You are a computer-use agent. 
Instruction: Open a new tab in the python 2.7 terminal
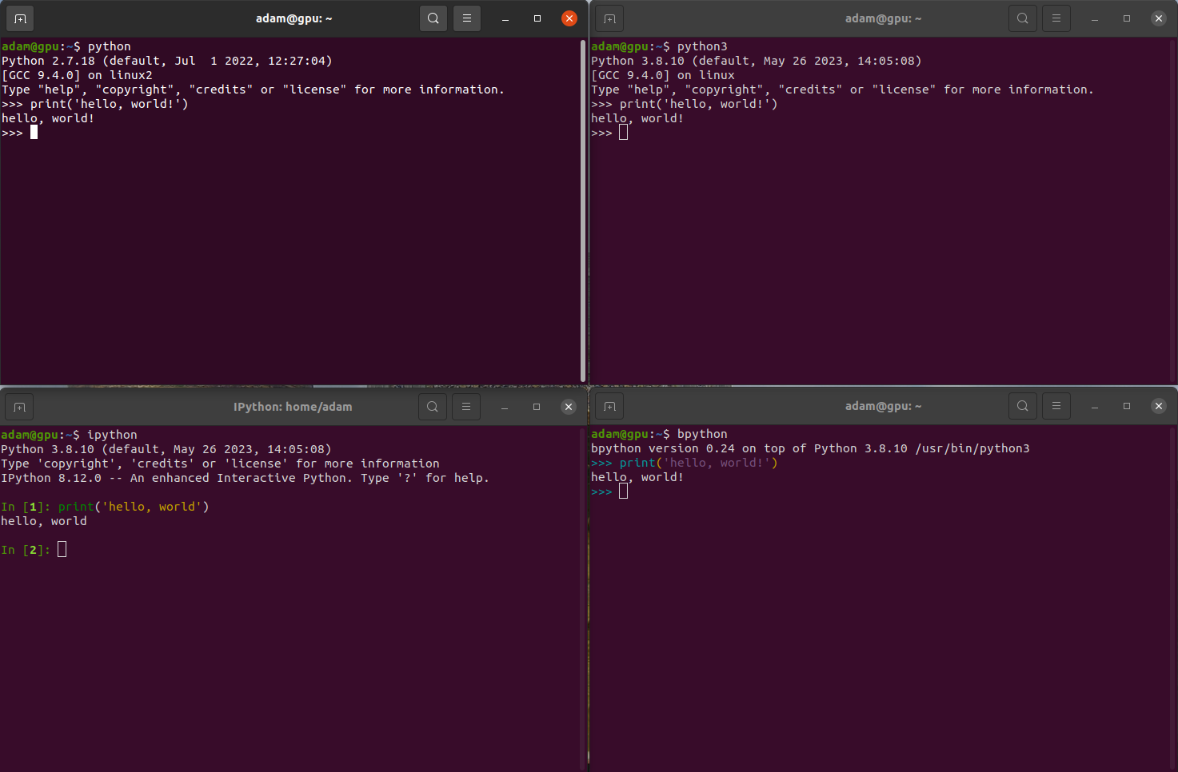pyautogui.click(x=18, y=18)
